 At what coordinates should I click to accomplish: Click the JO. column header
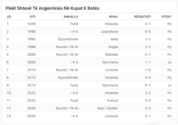coord(9,17)
